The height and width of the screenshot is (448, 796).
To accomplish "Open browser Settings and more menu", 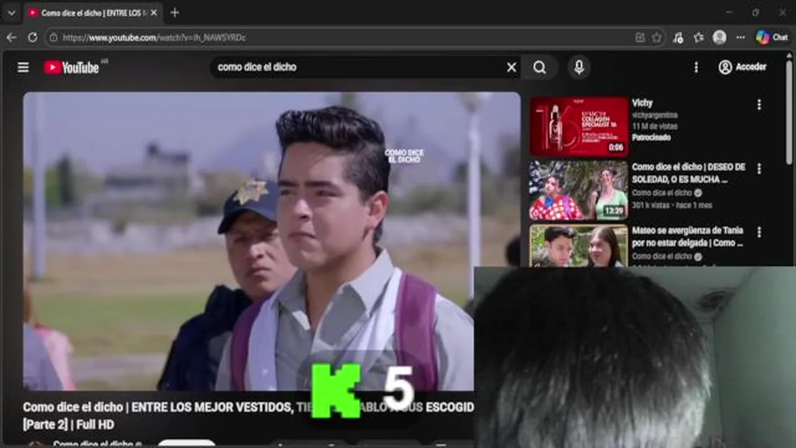I will [740, 37].
